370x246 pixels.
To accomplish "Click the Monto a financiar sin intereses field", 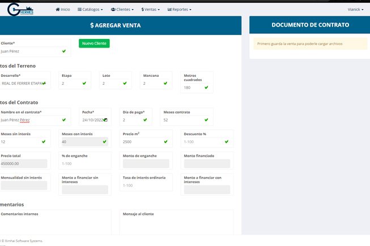I will click(x=85, y=190).
